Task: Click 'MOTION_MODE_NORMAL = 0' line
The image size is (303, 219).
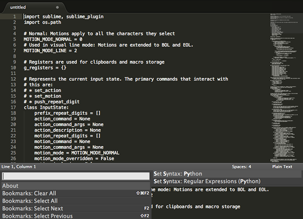Action: (x=53, y=39)
